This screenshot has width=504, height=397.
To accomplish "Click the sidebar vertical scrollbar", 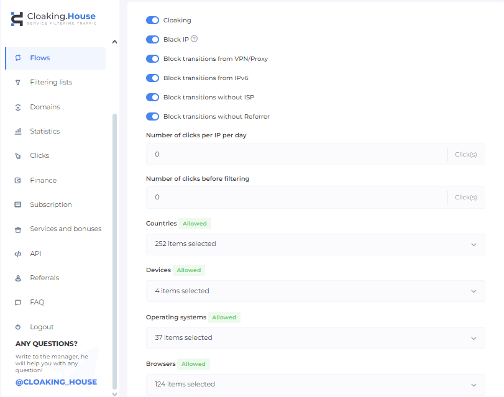I will pyautogui.click(x=114, y=249).
